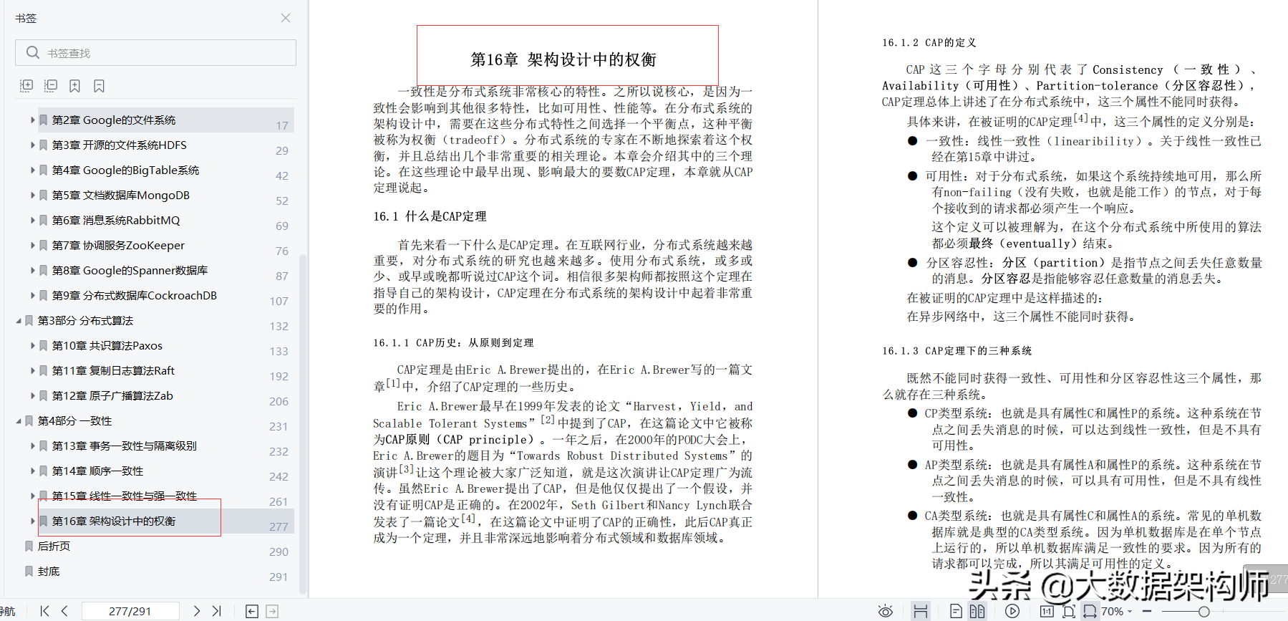
Task: Click the 277/291 page number field
Action: (x=130, y=611)
